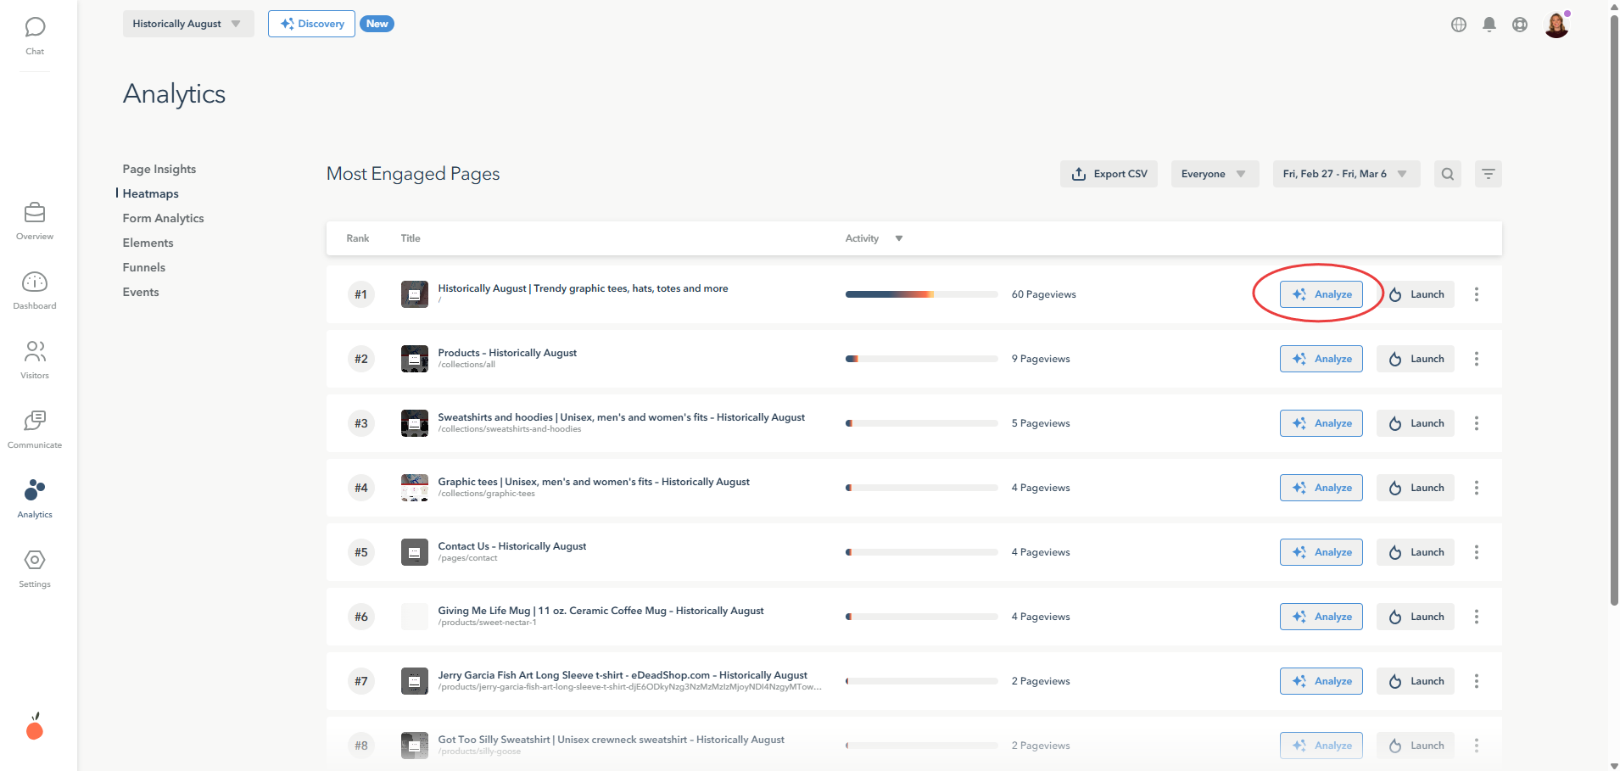This screenshot has width=1620, height=771.
Task: Open the filter options icon
Action: tap(1488, 174)
